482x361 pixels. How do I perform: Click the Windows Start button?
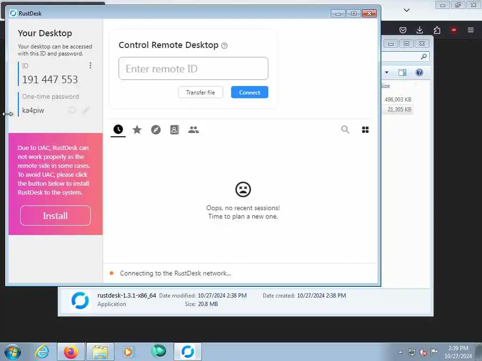[x=13, y=352]
